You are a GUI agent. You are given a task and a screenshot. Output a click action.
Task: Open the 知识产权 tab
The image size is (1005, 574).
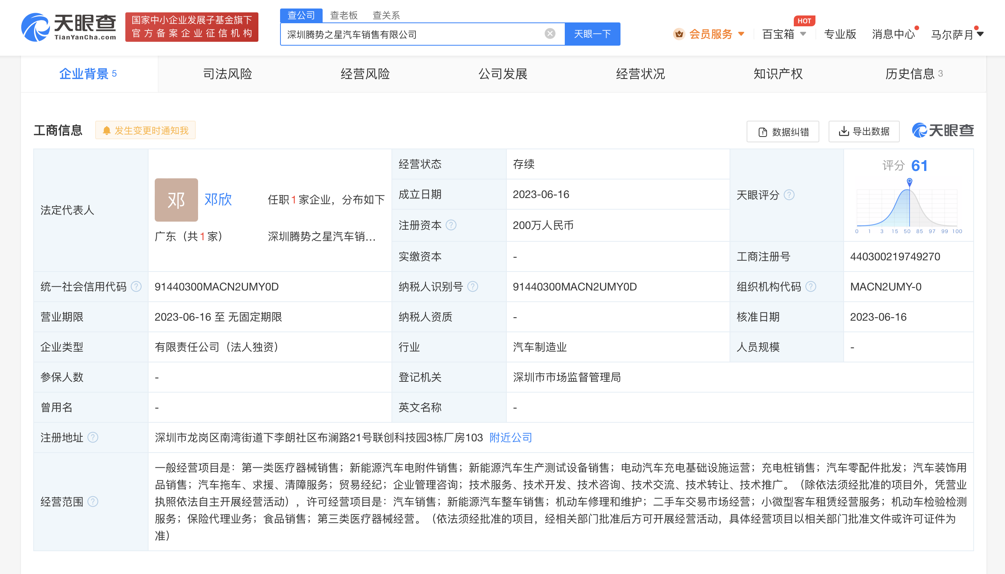coord(778,74)
